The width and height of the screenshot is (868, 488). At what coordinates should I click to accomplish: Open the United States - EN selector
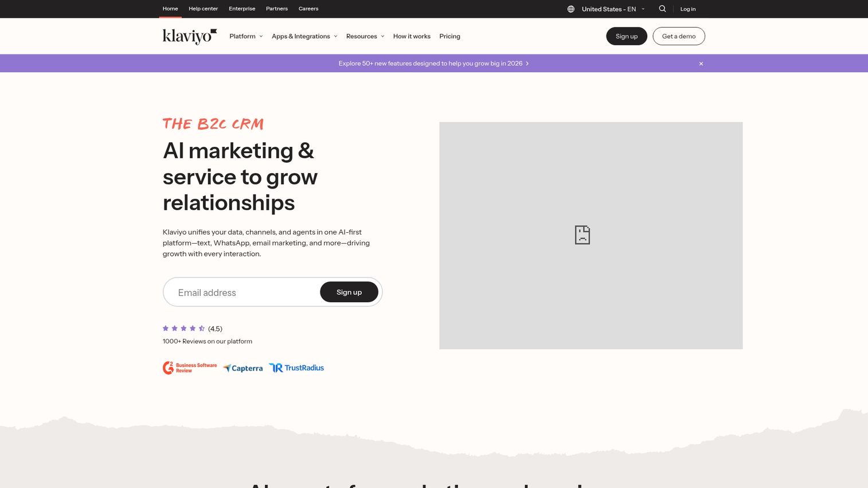613,9
